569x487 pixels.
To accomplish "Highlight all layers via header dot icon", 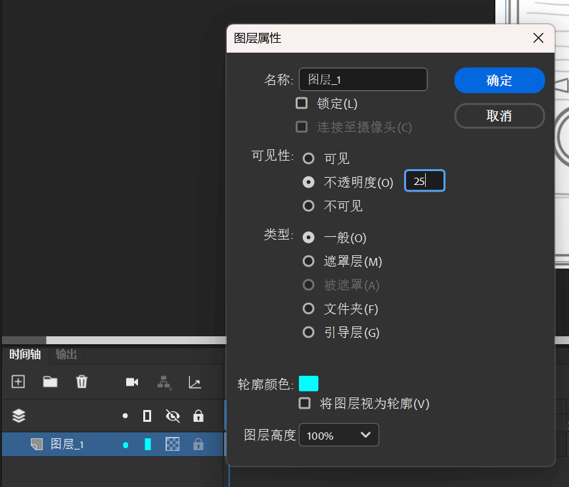I will [125, 416].
